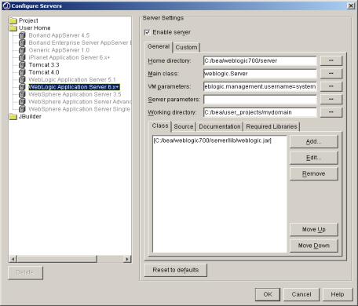358x306 pixels.
Task: Click the User Home folder icon
Action: coord(13,28)
